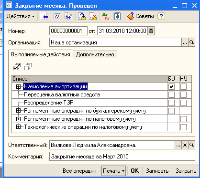Switch to the Выполняемые действия tab

(41, 54)
